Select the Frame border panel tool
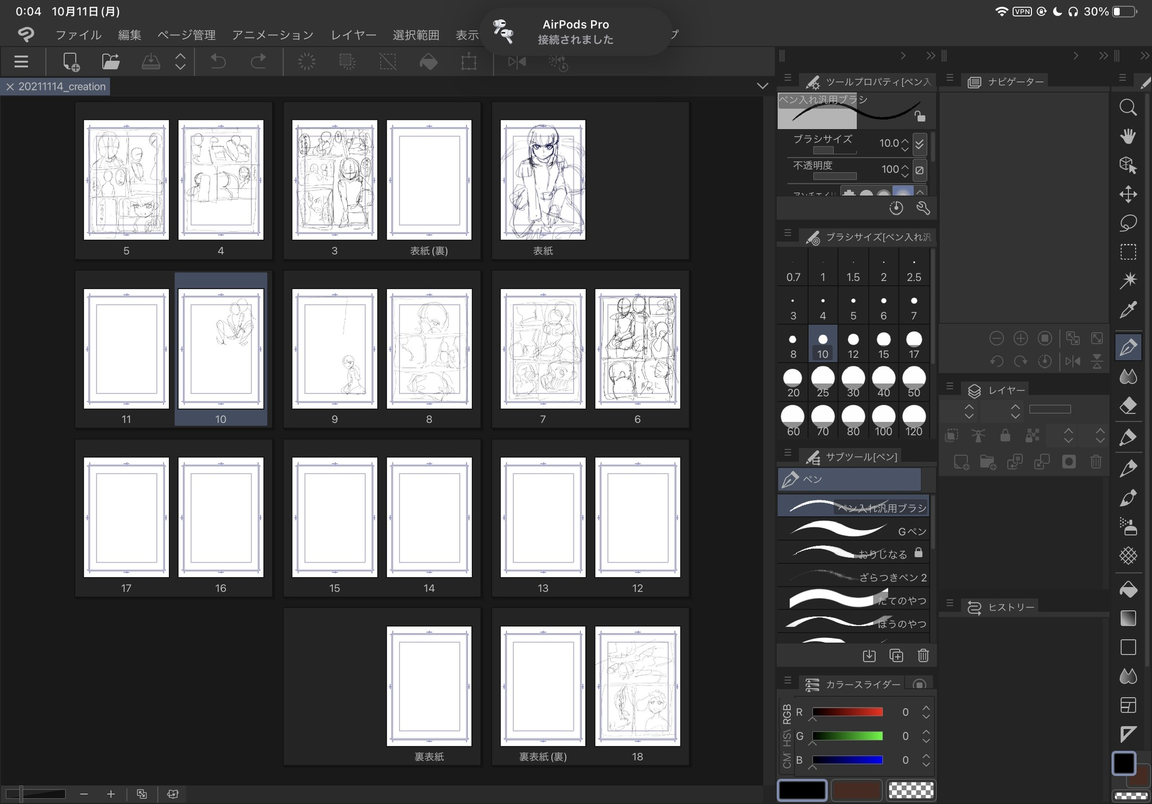The image size is (1152, 804). click(1128, 705)
